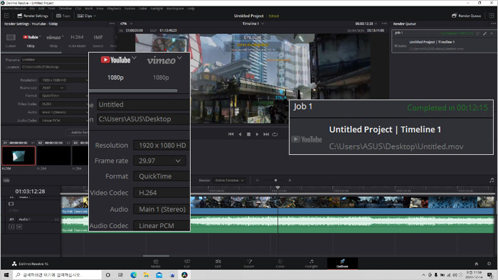498x280 pixels.
Task: Toggle the Tape panel button
Action: [63, 16]
